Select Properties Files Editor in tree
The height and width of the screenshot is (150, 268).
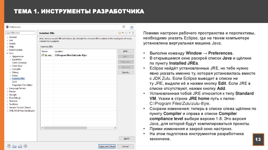[x=22, y=85]
